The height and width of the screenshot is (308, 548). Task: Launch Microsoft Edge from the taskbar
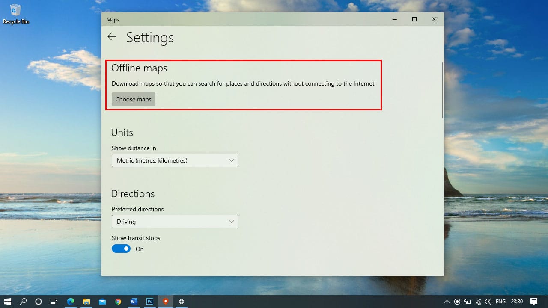pos(71,302)
